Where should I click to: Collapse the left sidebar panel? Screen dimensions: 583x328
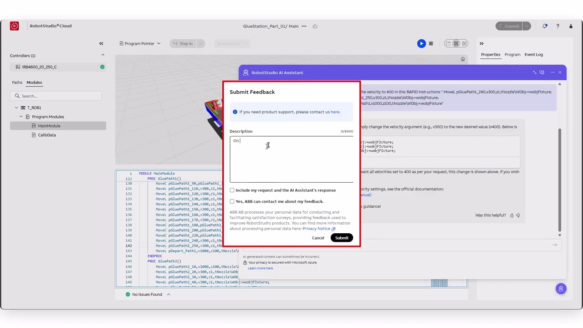tap(101, 43)
